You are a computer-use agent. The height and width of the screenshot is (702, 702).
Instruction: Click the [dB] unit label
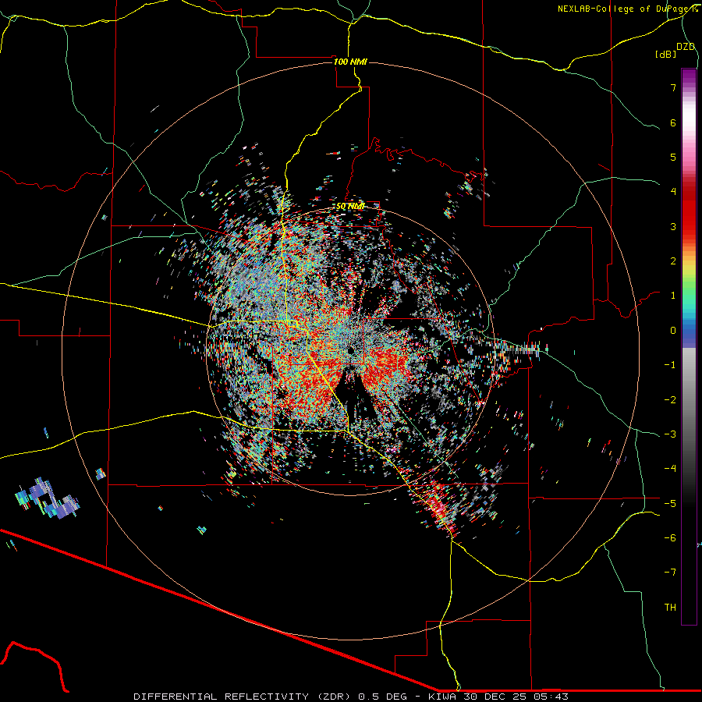click(x=666, y=54)
